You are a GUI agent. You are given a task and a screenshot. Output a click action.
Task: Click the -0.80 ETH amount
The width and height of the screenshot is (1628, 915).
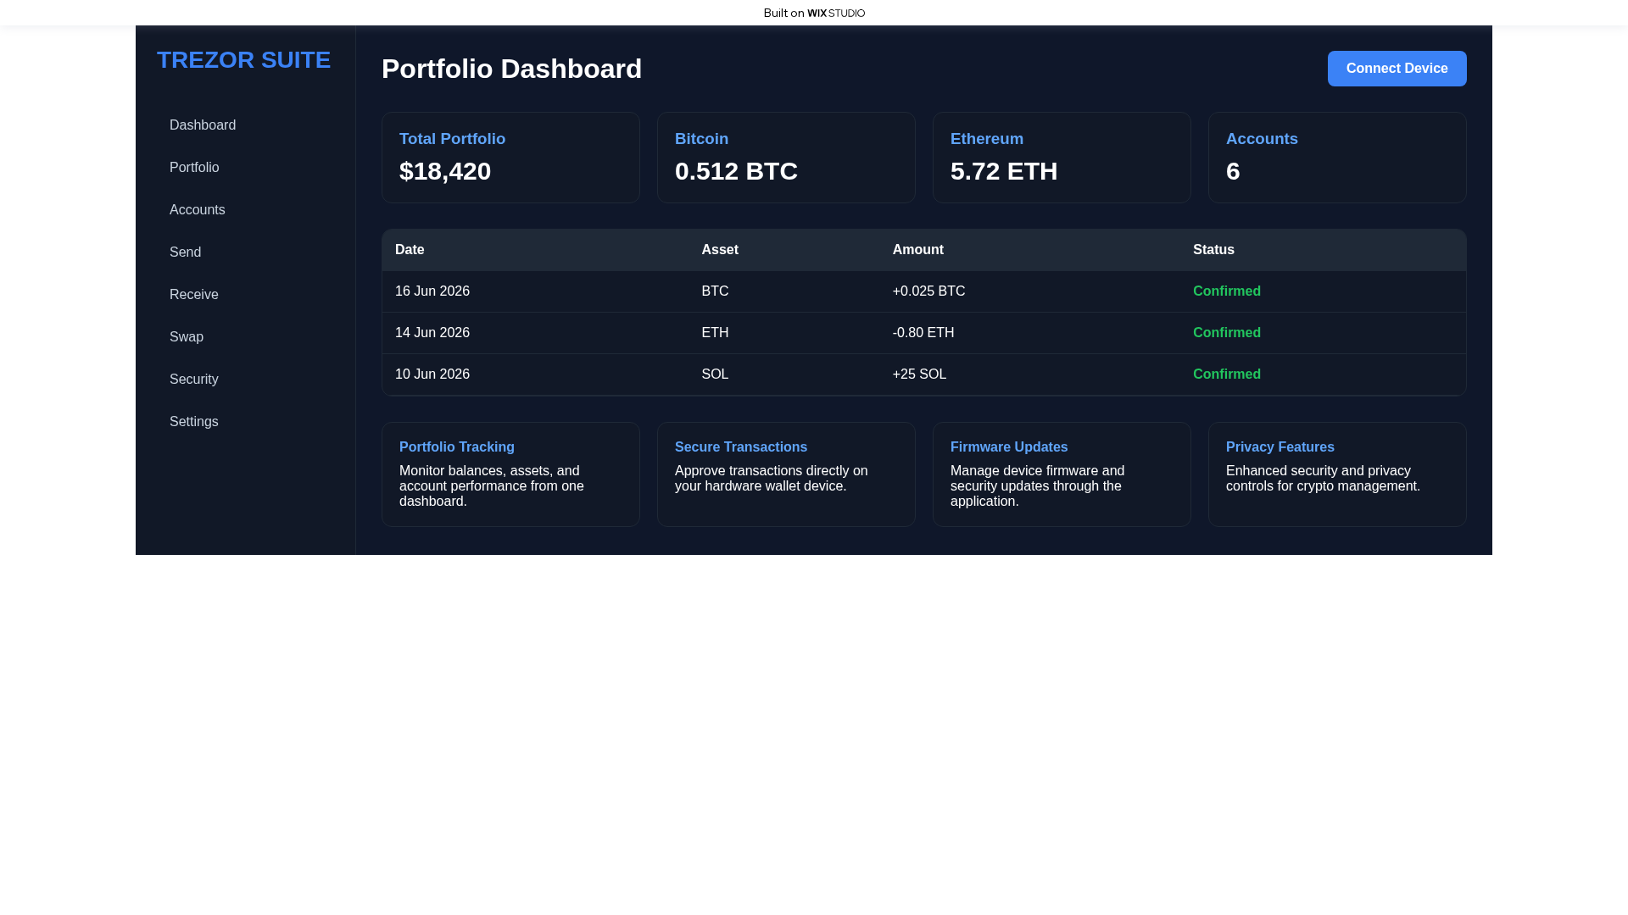click(923, 333)
